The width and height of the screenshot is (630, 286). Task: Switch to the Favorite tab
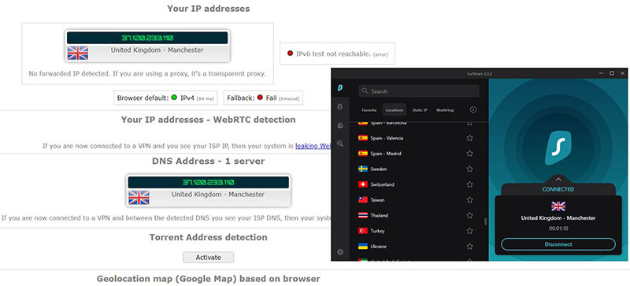(x=369, y=110)
